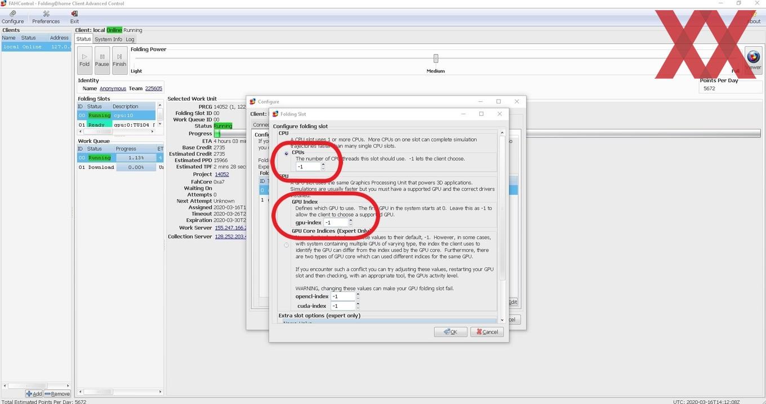Image resolution: width=766 pixels, height=404 pixels.
Task: Click the Configure dialog title icon
Action: tap(253, 102)
